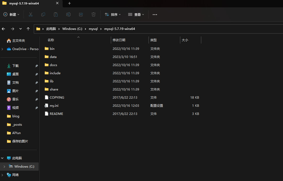Click the Delete trash bin icon
Viewport: 283px width, 181px height.
point(94,15)
